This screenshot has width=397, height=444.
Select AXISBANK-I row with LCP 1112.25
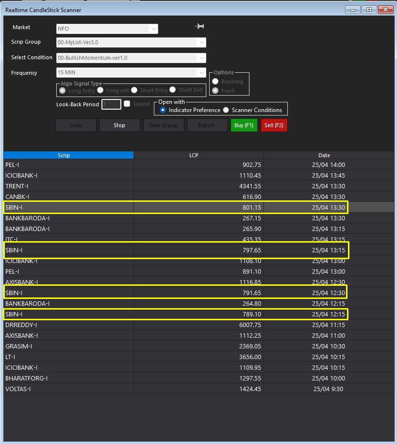tap(199, 336)
